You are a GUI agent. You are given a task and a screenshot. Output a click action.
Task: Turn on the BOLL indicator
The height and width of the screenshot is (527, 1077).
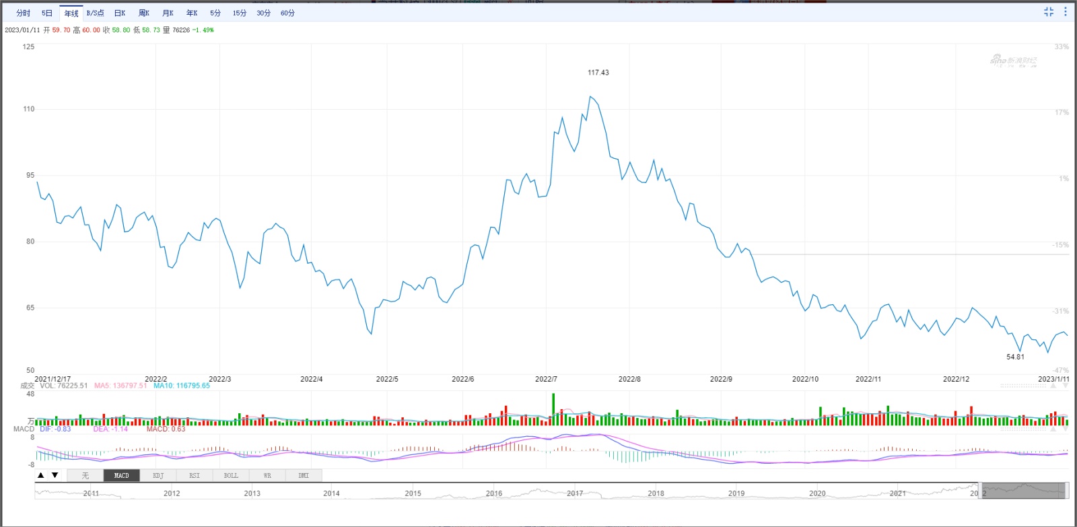pyautogui.click(x=231, y=475)
